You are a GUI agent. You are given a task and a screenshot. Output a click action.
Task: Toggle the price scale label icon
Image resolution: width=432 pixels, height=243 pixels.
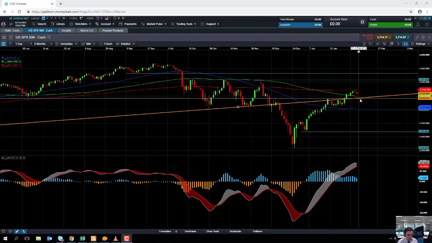coord(364,44)
